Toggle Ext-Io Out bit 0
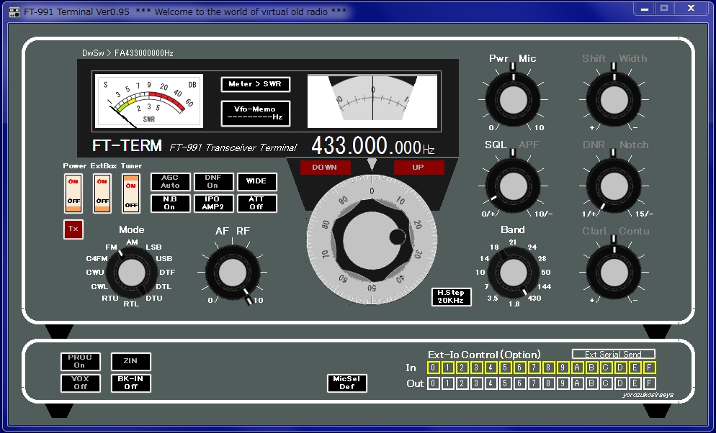 coord(434,383)
